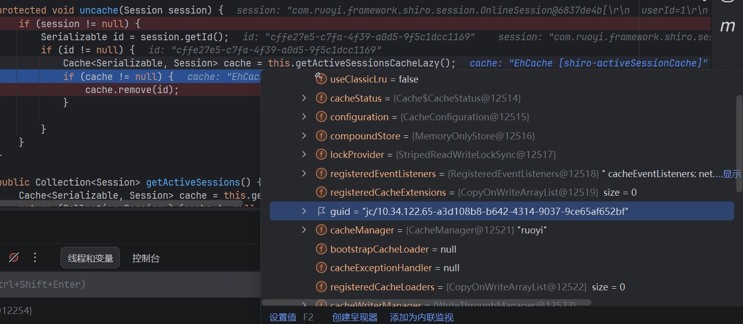
Task: Open the debugger more options menu
Action: click(35, 258)
